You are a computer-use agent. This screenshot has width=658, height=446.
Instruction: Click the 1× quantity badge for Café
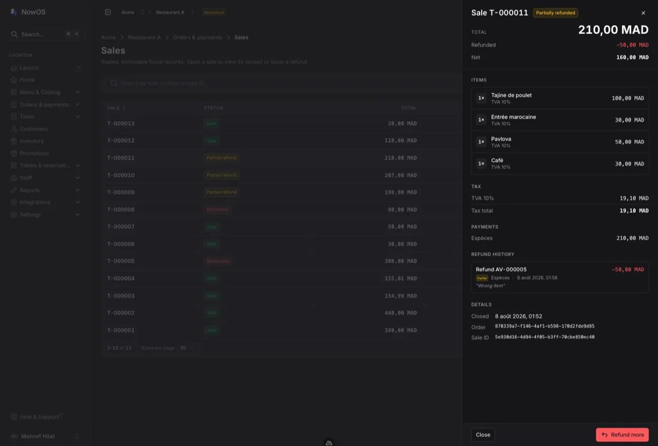pyautogui.click(x=481, y=164)
